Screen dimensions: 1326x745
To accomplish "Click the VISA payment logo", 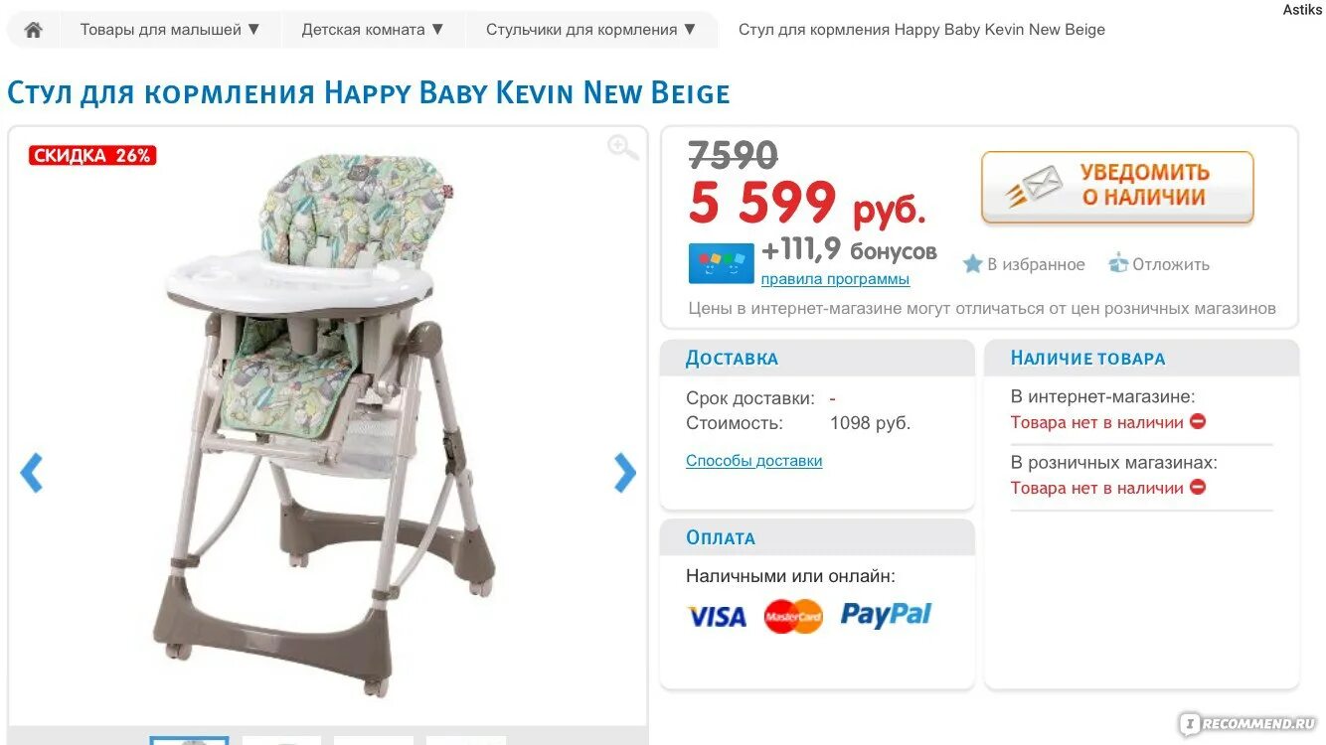I will [717, 617].
